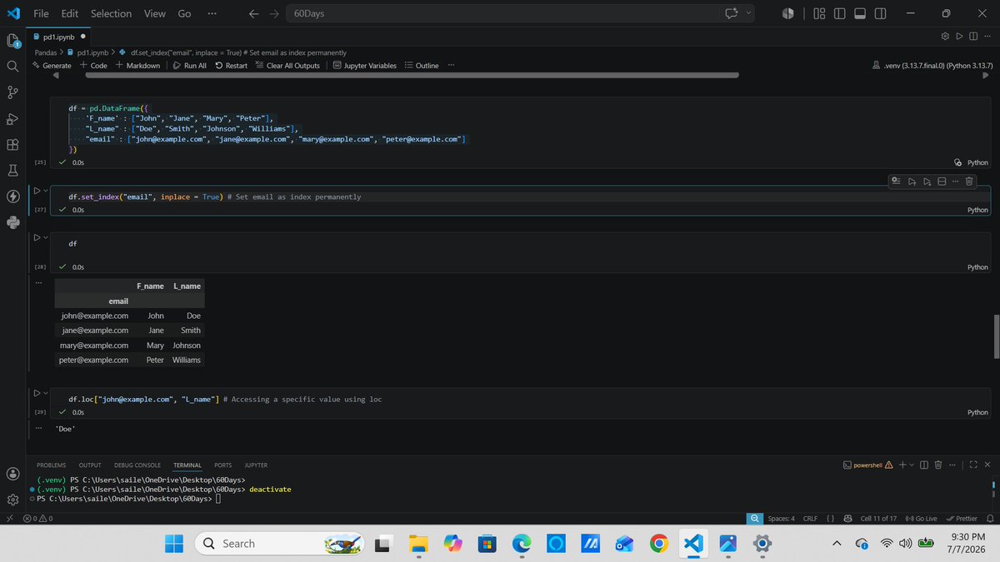Image resolution: width=1000 pixels, height=562 pixels.
Task: Run the df.loc cell with play icon
Action: pos(36,392)
